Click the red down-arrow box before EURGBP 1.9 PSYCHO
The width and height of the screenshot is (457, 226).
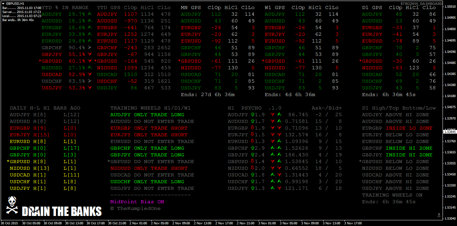coord(252,128)
